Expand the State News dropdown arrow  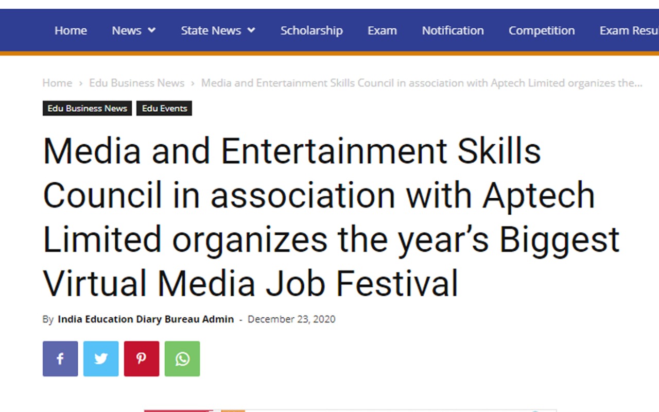coord(251,30)
